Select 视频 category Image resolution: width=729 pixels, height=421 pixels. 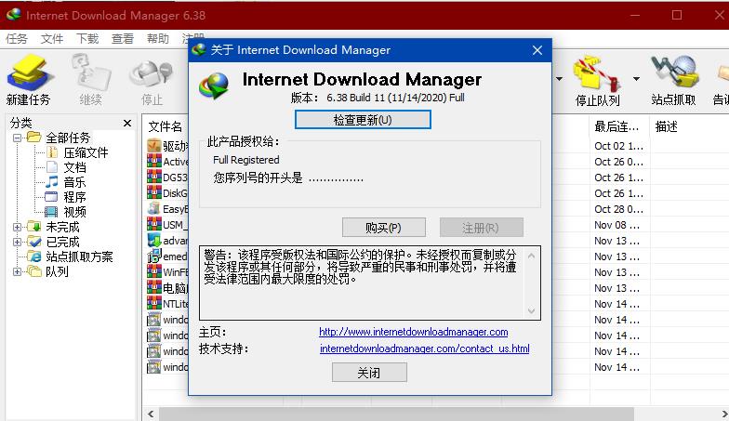(x=74, y=212)
